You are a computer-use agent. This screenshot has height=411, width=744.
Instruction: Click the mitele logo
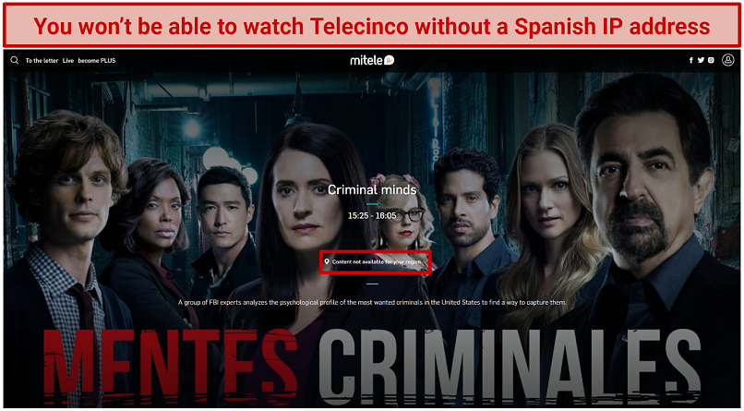373,60
